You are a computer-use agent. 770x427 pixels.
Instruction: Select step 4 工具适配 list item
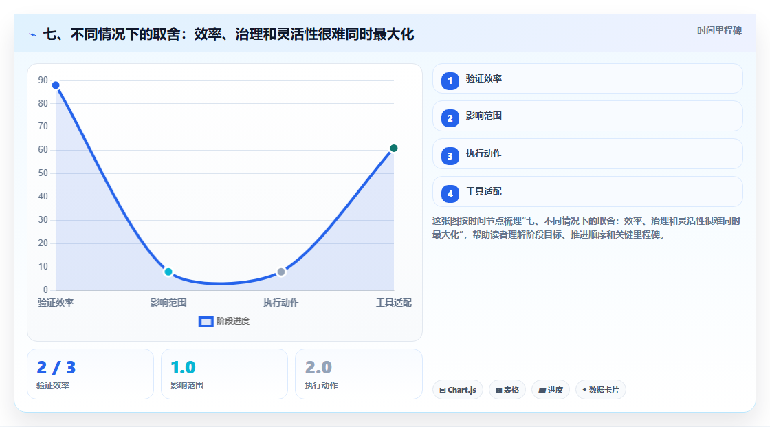coord(587,192)
